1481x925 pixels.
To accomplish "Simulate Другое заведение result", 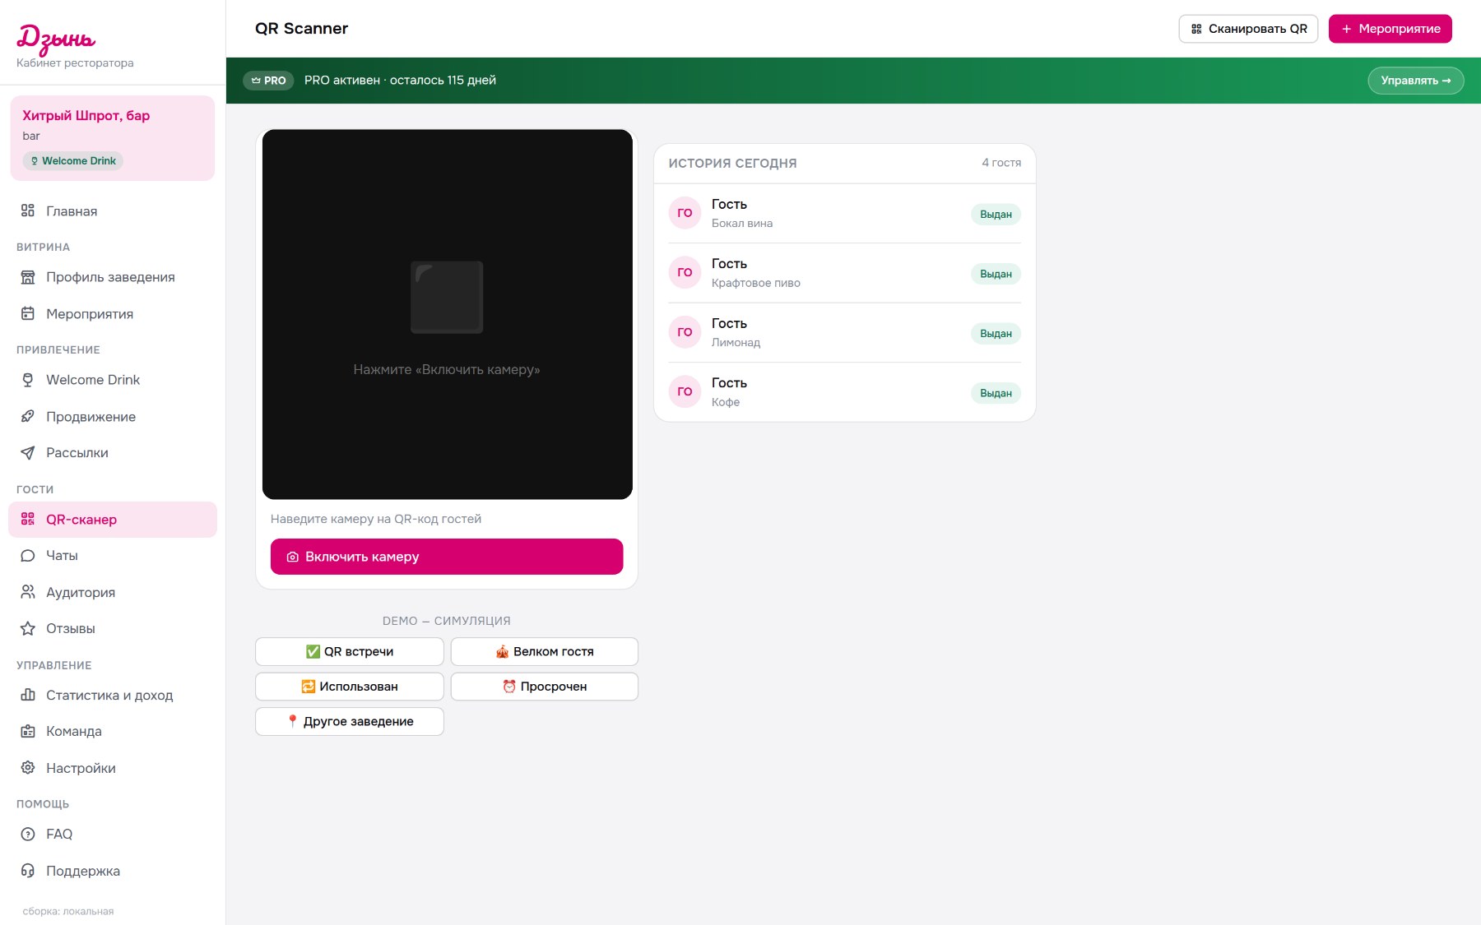I will [350, 721].
